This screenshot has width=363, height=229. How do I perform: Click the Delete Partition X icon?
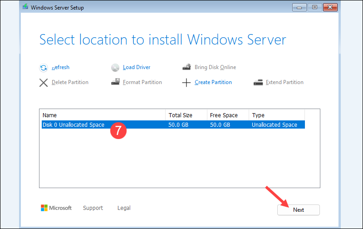[x=44, y=82]
